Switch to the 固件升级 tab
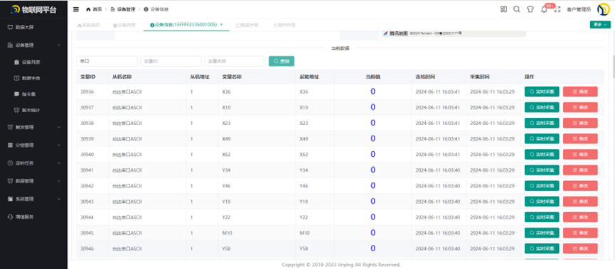615x269 pixels. click(x=284, y=25)
